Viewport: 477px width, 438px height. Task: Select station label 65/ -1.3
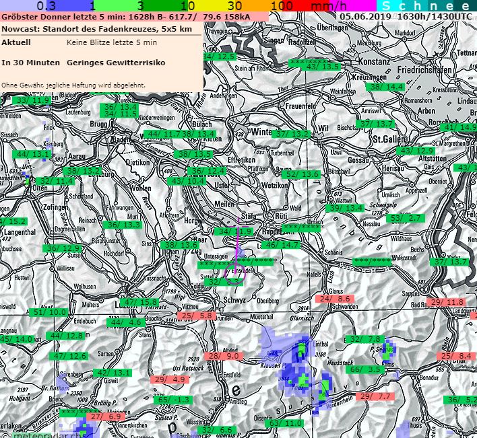(x=173, y=400)
